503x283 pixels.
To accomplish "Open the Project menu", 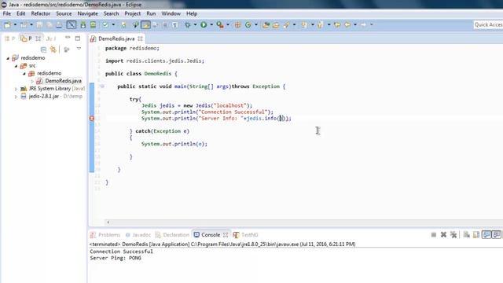I will [133, 13].
